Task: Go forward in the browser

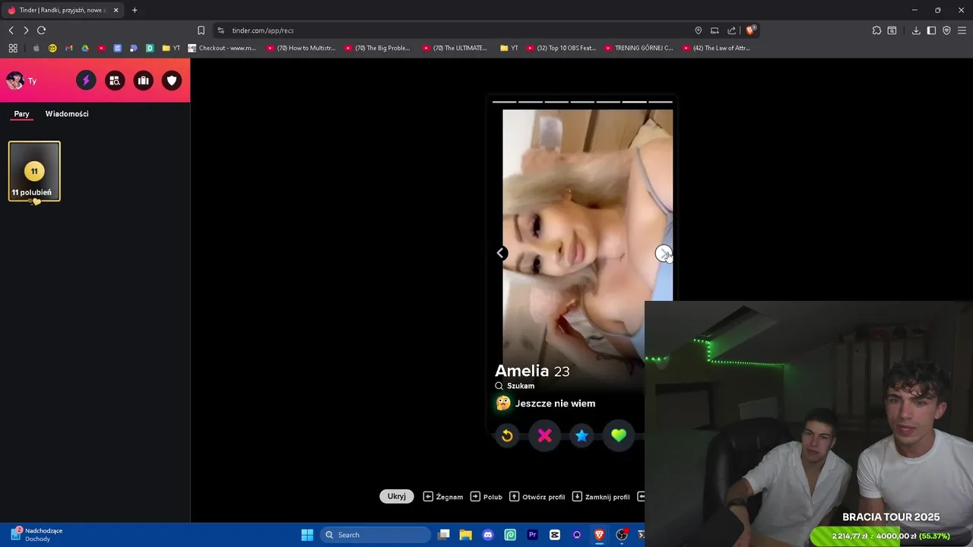Action: pos(26,30)
